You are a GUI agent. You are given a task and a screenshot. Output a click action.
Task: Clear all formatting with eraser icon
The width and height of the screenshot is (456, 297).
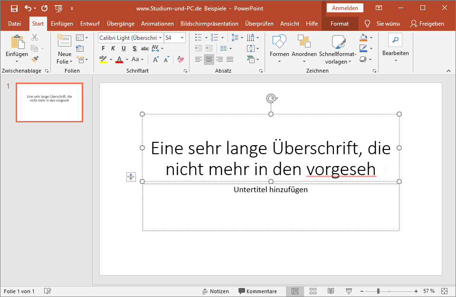point(180,59)
